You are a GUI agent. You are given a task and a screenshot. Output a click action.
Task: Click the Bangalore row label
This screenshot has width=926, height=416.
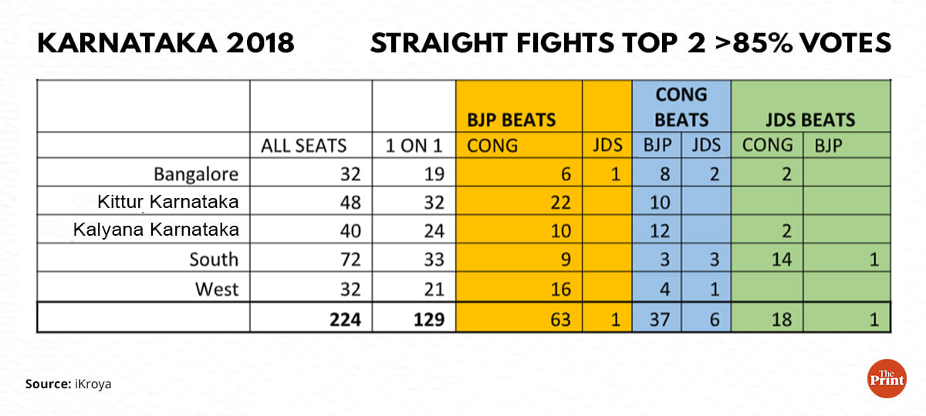[196, 174]
